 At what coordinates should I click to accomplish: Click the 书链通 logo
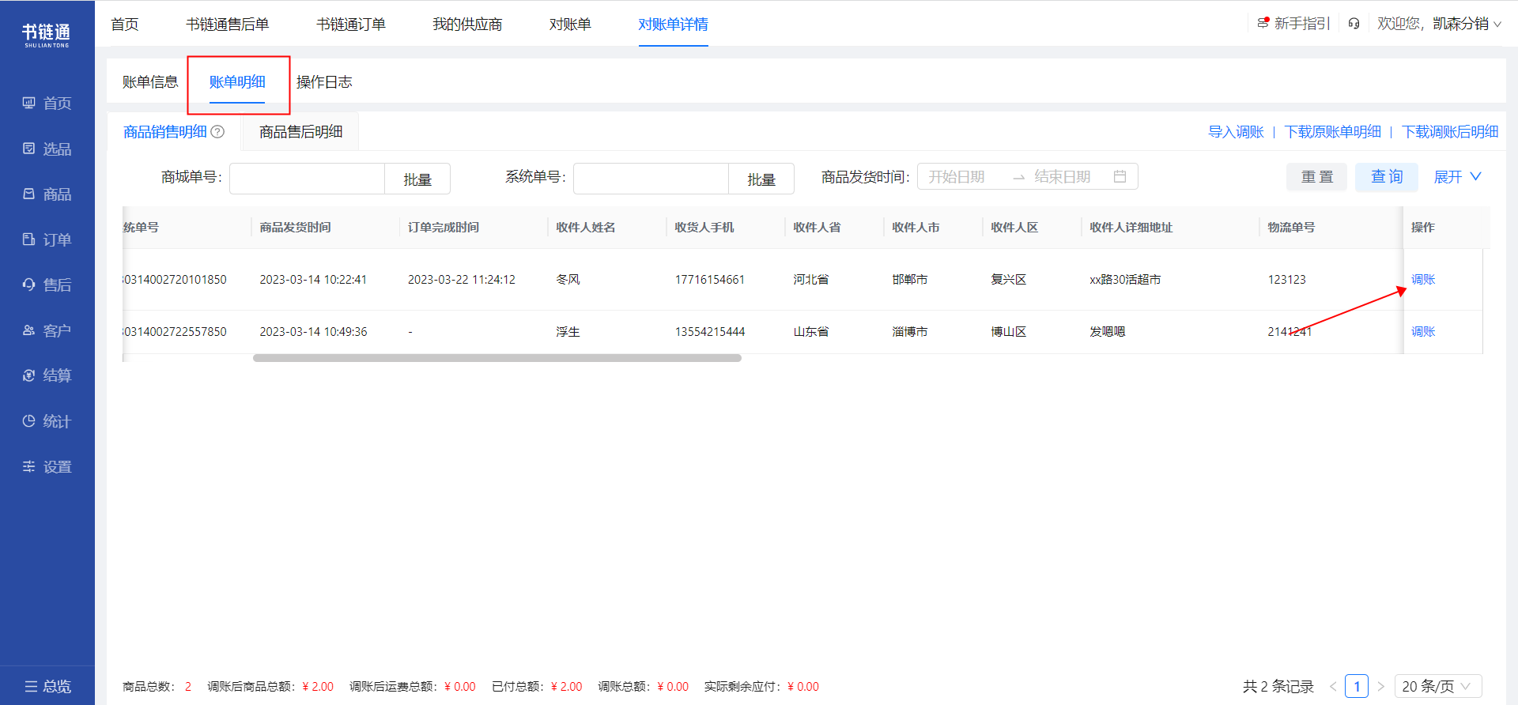tap(47, 35)
